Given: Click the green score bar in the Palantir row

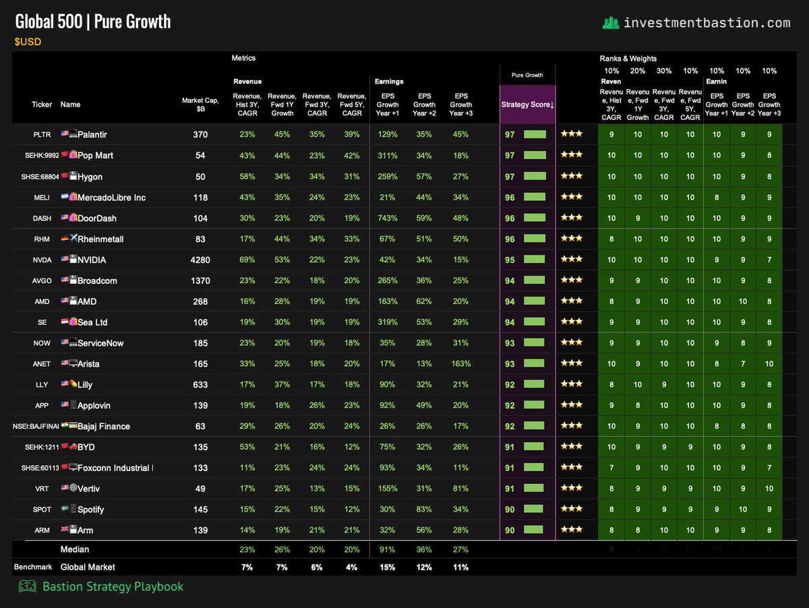Looking at the screenshot, I should [x=535, y=135].
